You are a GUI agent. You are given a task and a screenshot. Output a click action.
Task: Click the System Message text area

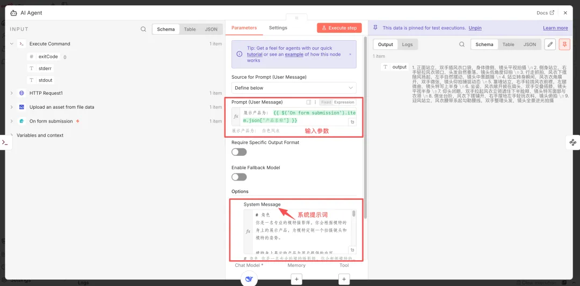(301, 231)
